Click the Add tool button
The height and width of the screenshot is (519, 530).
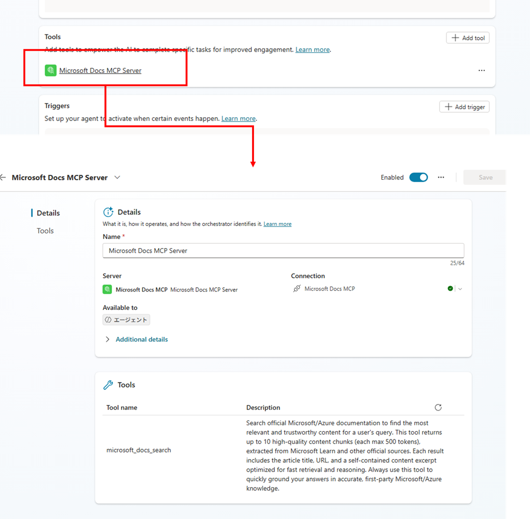pyautogui.click(x=468, y=38)
